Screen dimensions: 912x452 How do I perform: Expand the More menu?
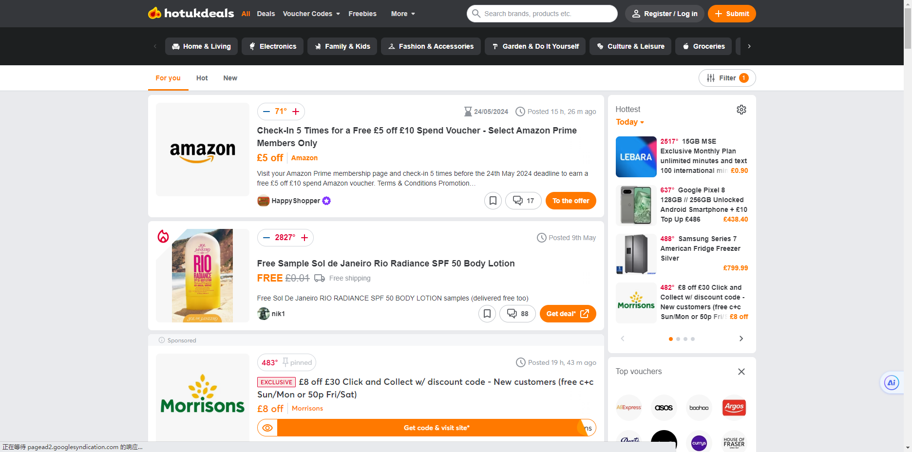(403, 14)
